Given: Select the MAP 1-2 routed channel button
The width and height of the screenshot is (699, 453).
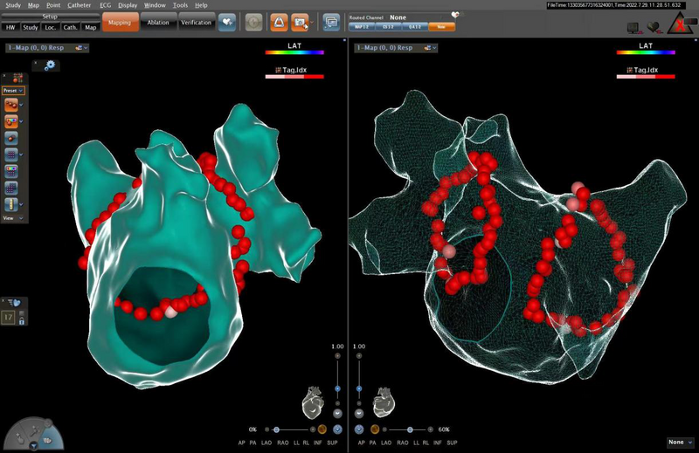Looking at the screenshot, I should click(x=363, y=26).
